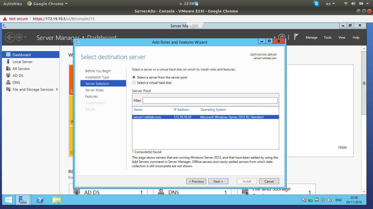Click Hide link in the dashboard

pyautogui.click(x=342, y=147)
